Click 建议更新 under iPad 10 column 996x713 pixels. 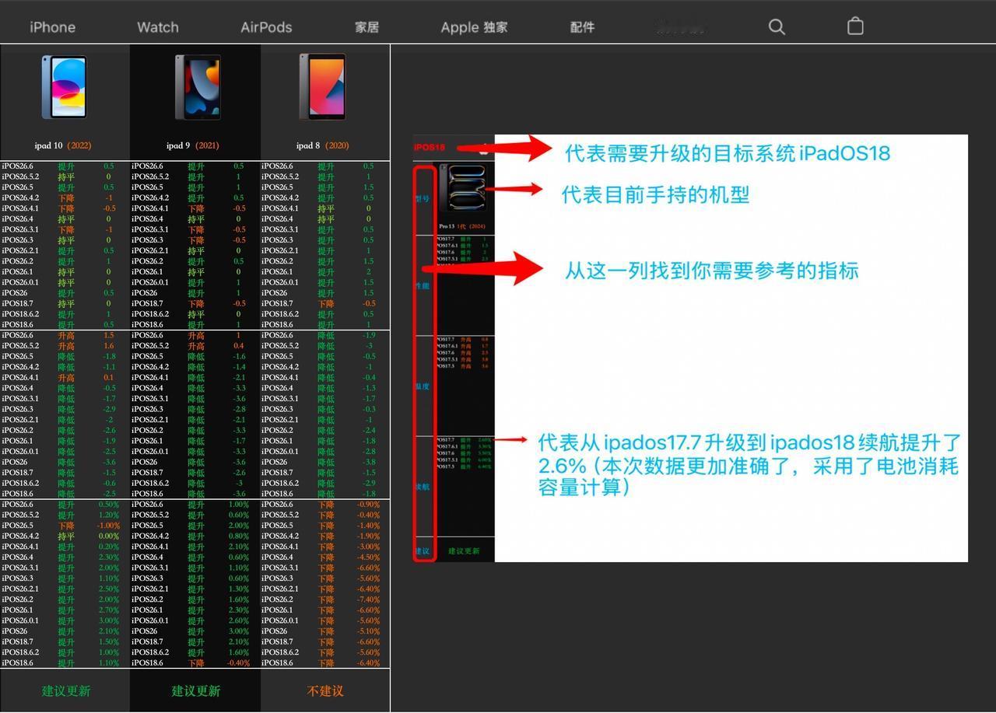(x=66, y=690)
